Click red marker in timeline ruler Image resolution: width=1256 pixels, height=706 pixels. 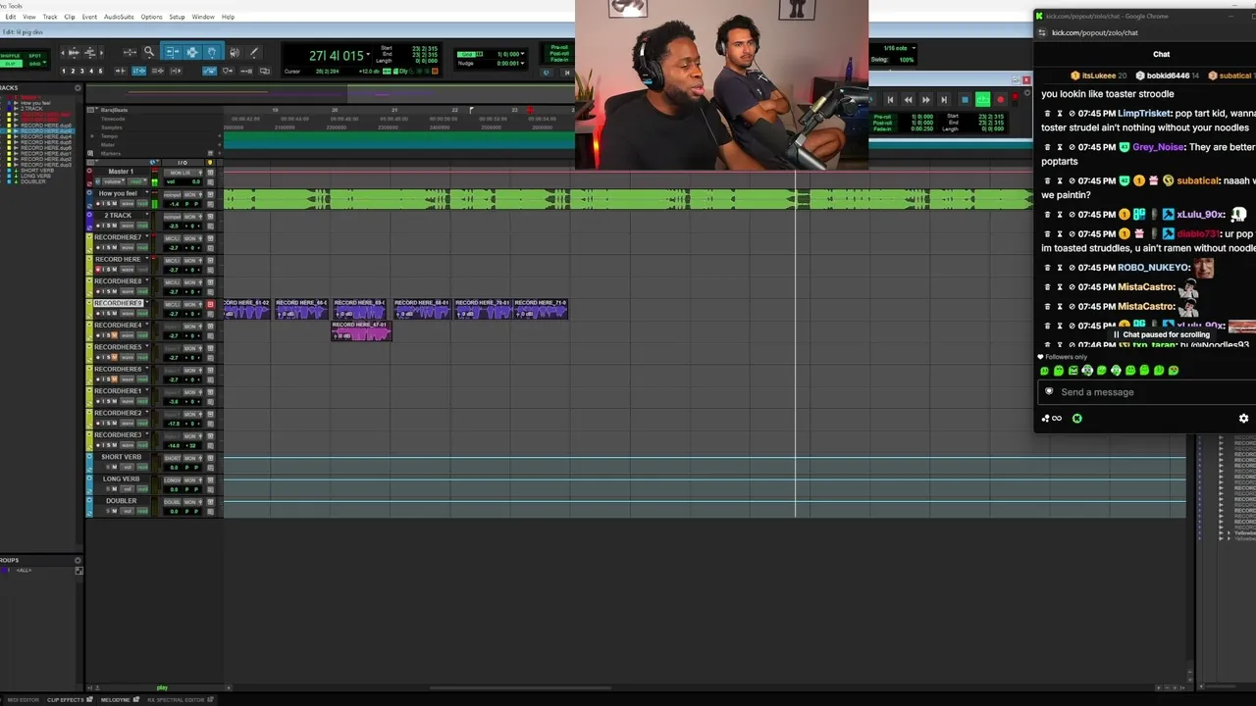pyautogui.click(x=531, y=110)
